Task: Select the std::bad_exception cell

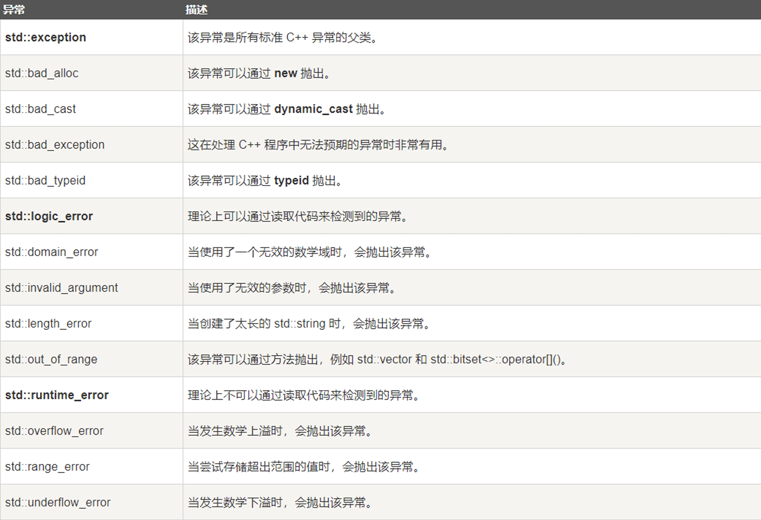Action: point(91,145)
